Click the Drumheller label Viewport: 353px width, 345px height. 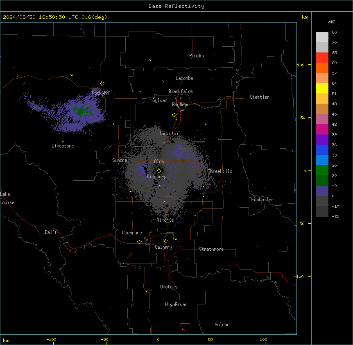[x=261, y=200]
